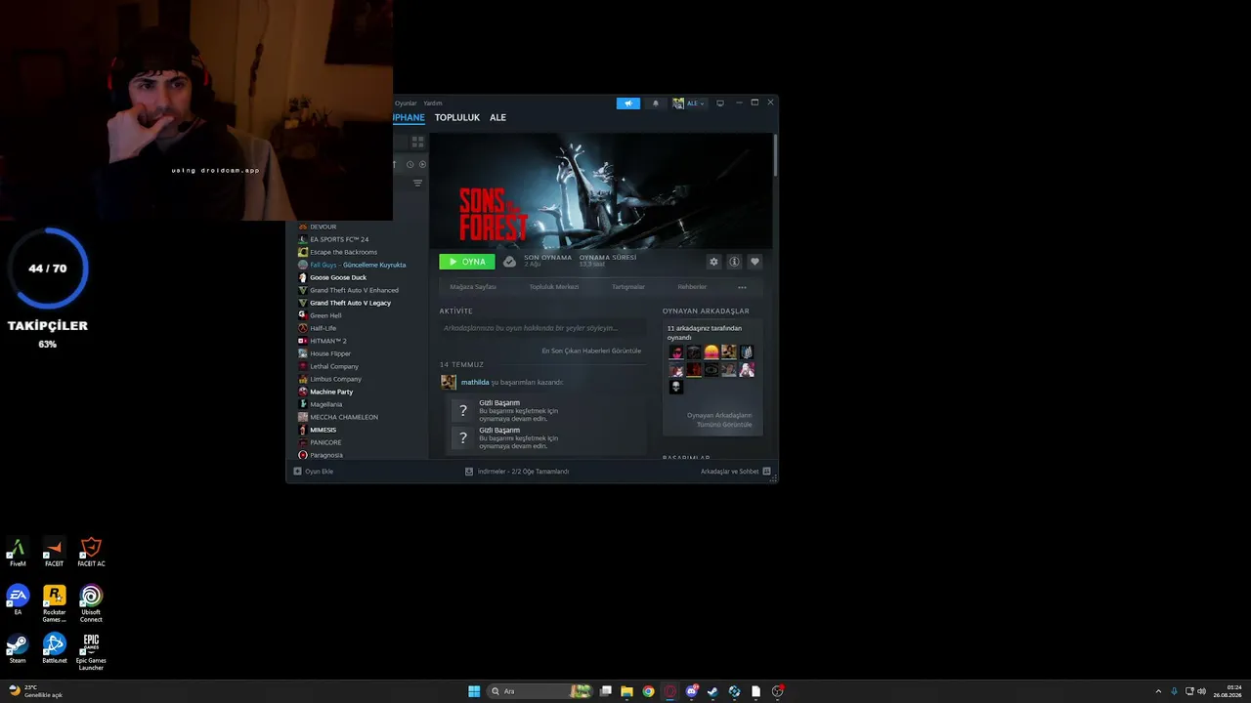Expand the ALE account dropdown
The height and width of the screenshot is (703, 1251).
[689, 103]
